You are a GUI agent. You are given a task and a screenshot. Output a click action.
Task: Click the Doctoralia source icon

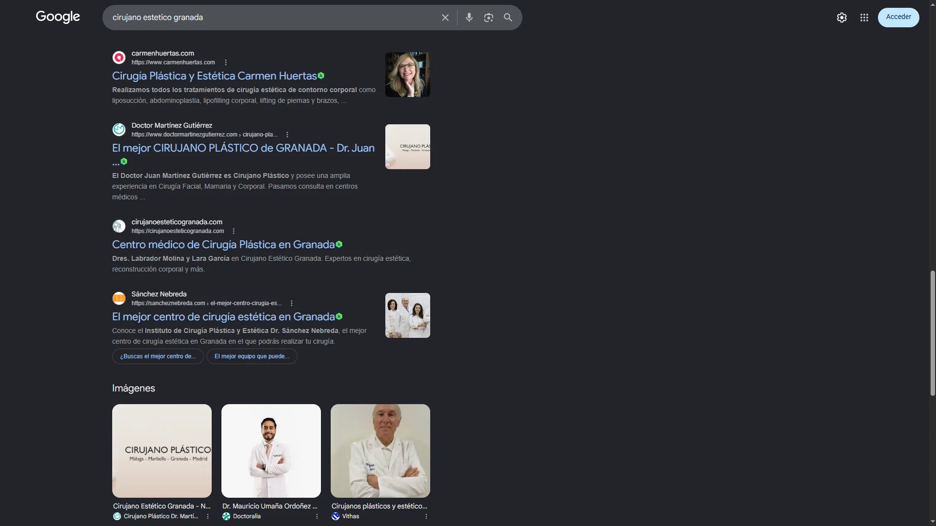click(x=226, y=516)
